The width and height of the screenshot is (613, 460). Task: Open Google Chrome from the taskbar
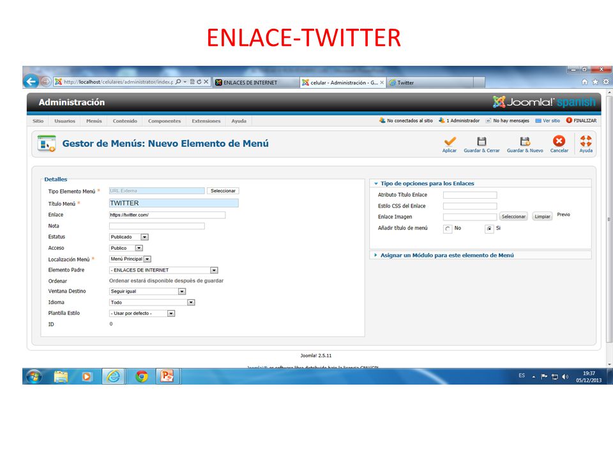[142, 377]
